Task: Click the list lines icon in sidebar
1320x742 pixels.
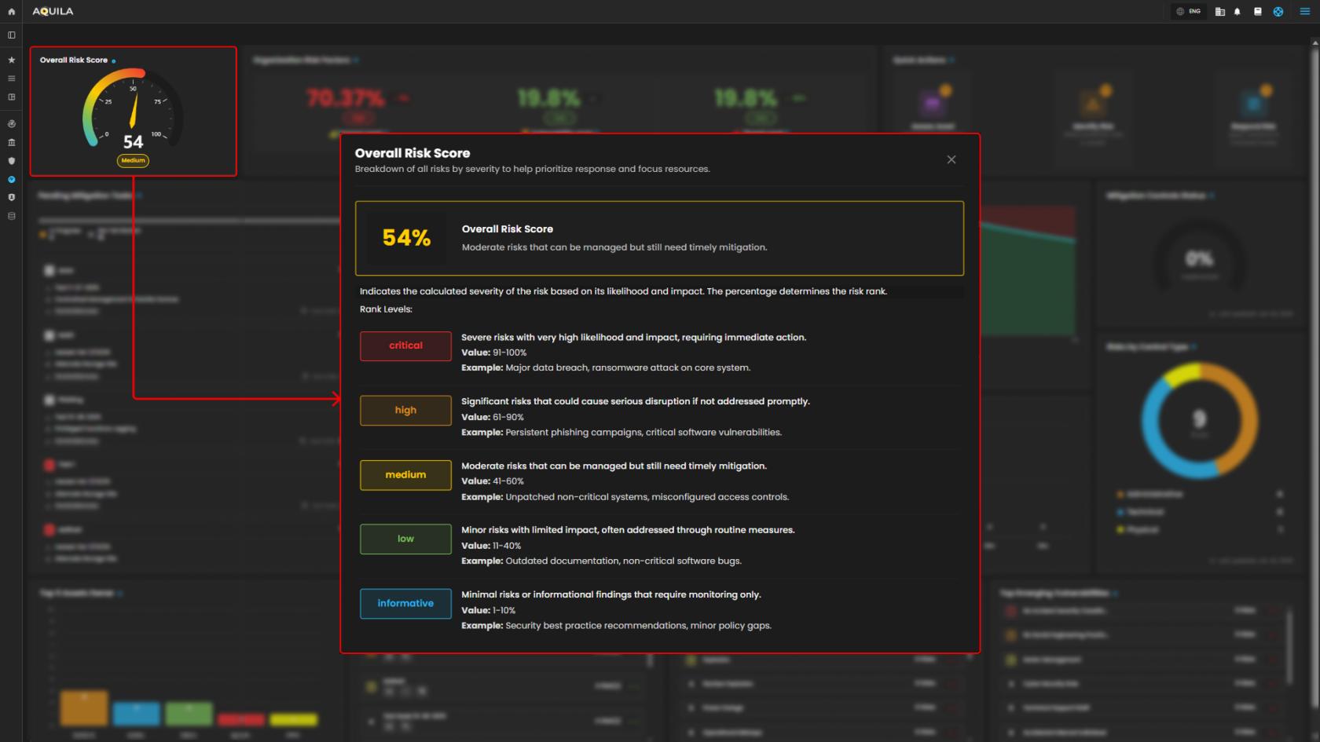Action: point(11,79)
